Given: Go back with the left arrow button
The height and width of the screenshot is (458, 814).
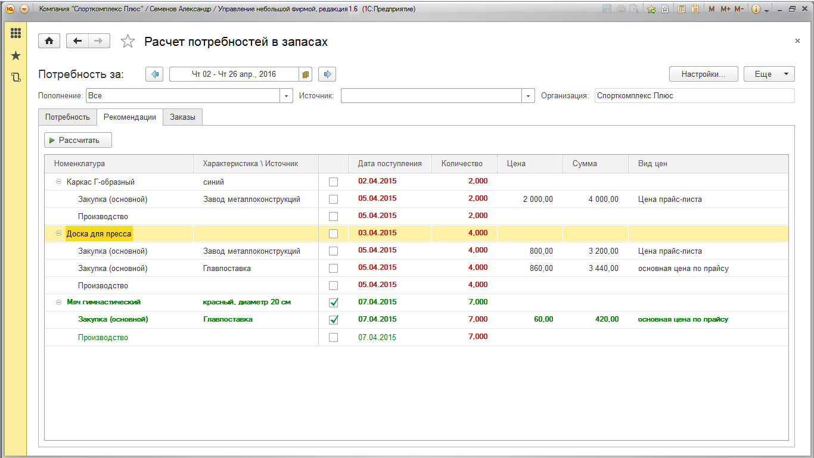Looking at the screenshot, I should click(x=77, y=40).
